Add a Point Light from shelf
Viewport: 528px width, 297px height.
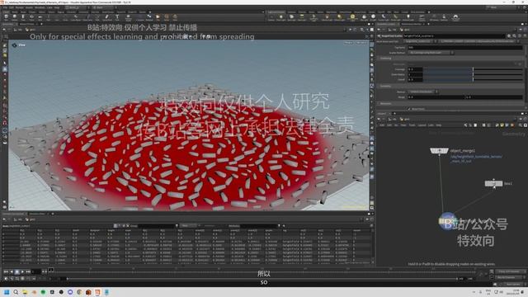pos(281,16)
